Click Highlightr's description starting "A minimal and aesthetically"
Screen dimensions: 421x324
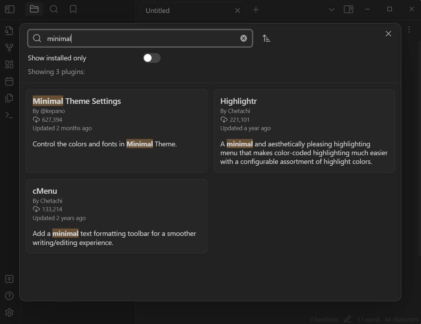click(304, 153)
